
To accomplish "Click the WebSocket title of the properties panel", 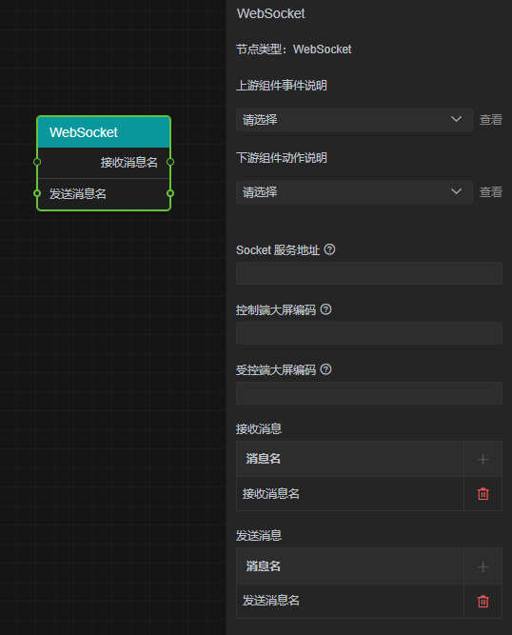I will 271,13.
